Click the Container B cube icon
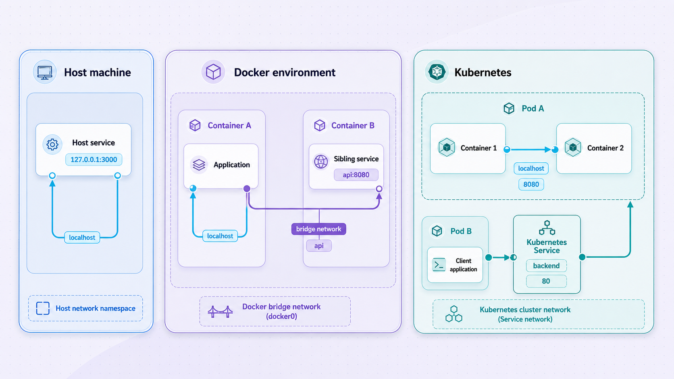 coord(320,125)
